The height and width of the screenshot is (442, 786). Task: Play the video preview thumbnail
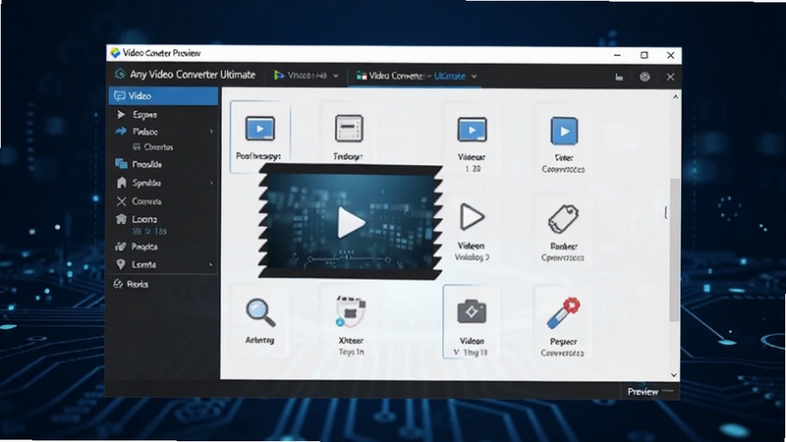click(x=351, y=223)
